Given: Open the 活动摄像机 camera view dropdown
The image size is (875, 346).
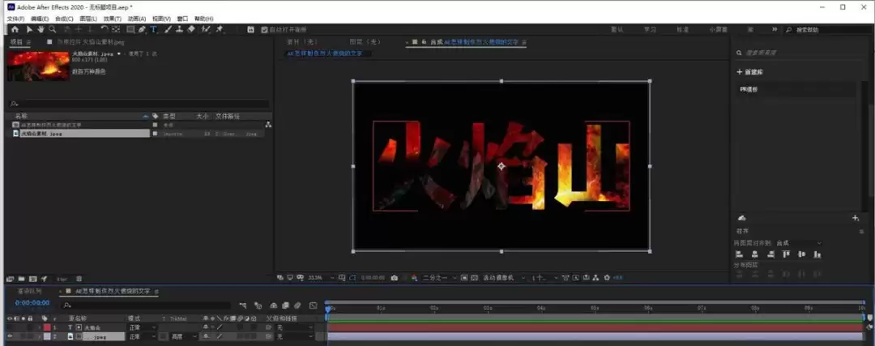Looking at the screenshot, I should [x=505, y=277].
